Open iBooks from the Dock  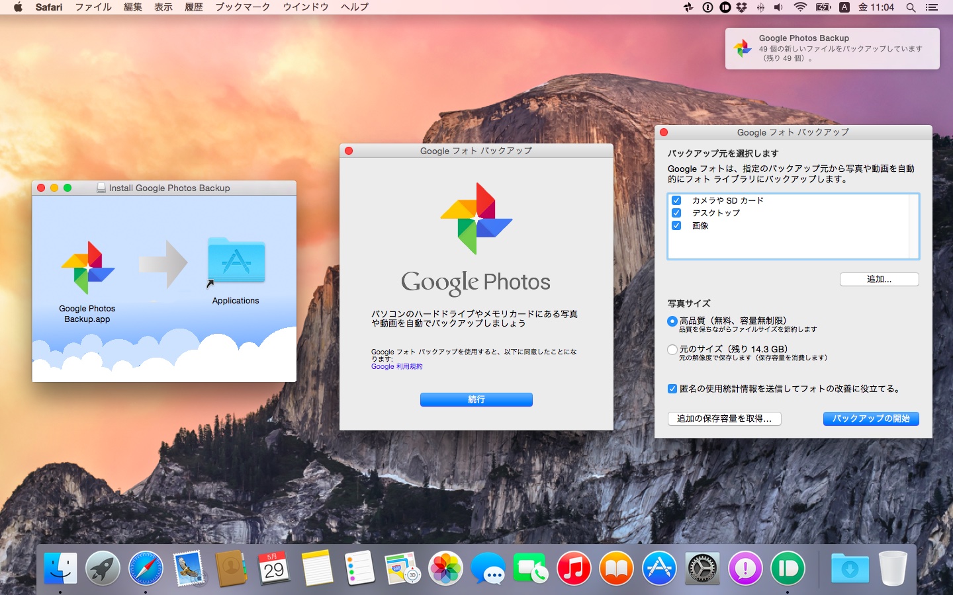[x=617, y=569]
